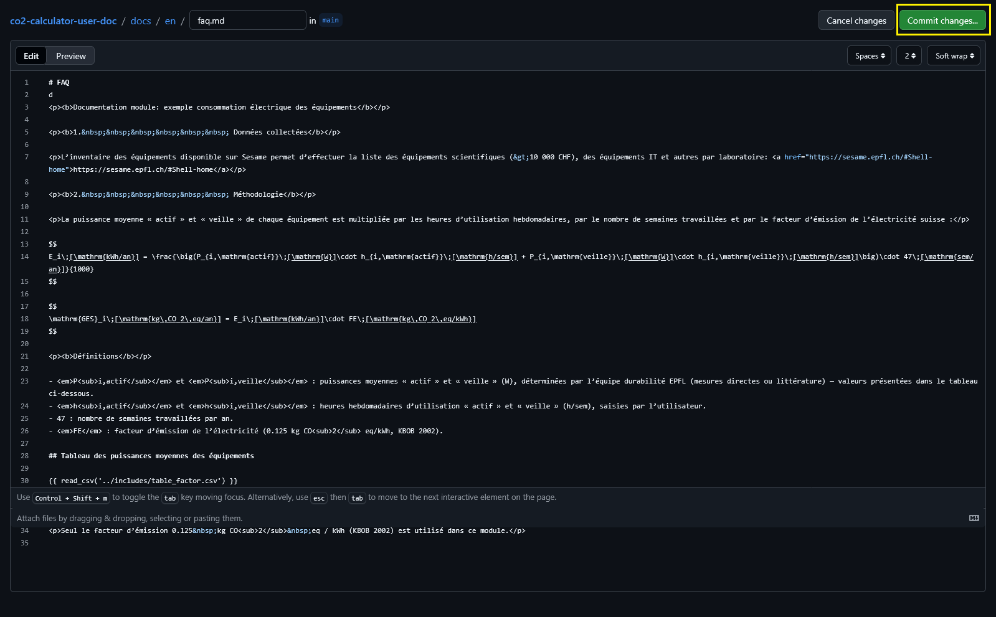Image resolution: width=996 pixels, height=617 pixels.
Task: Click the read_csv table_factor.csv line
Action: pos(143,481)
